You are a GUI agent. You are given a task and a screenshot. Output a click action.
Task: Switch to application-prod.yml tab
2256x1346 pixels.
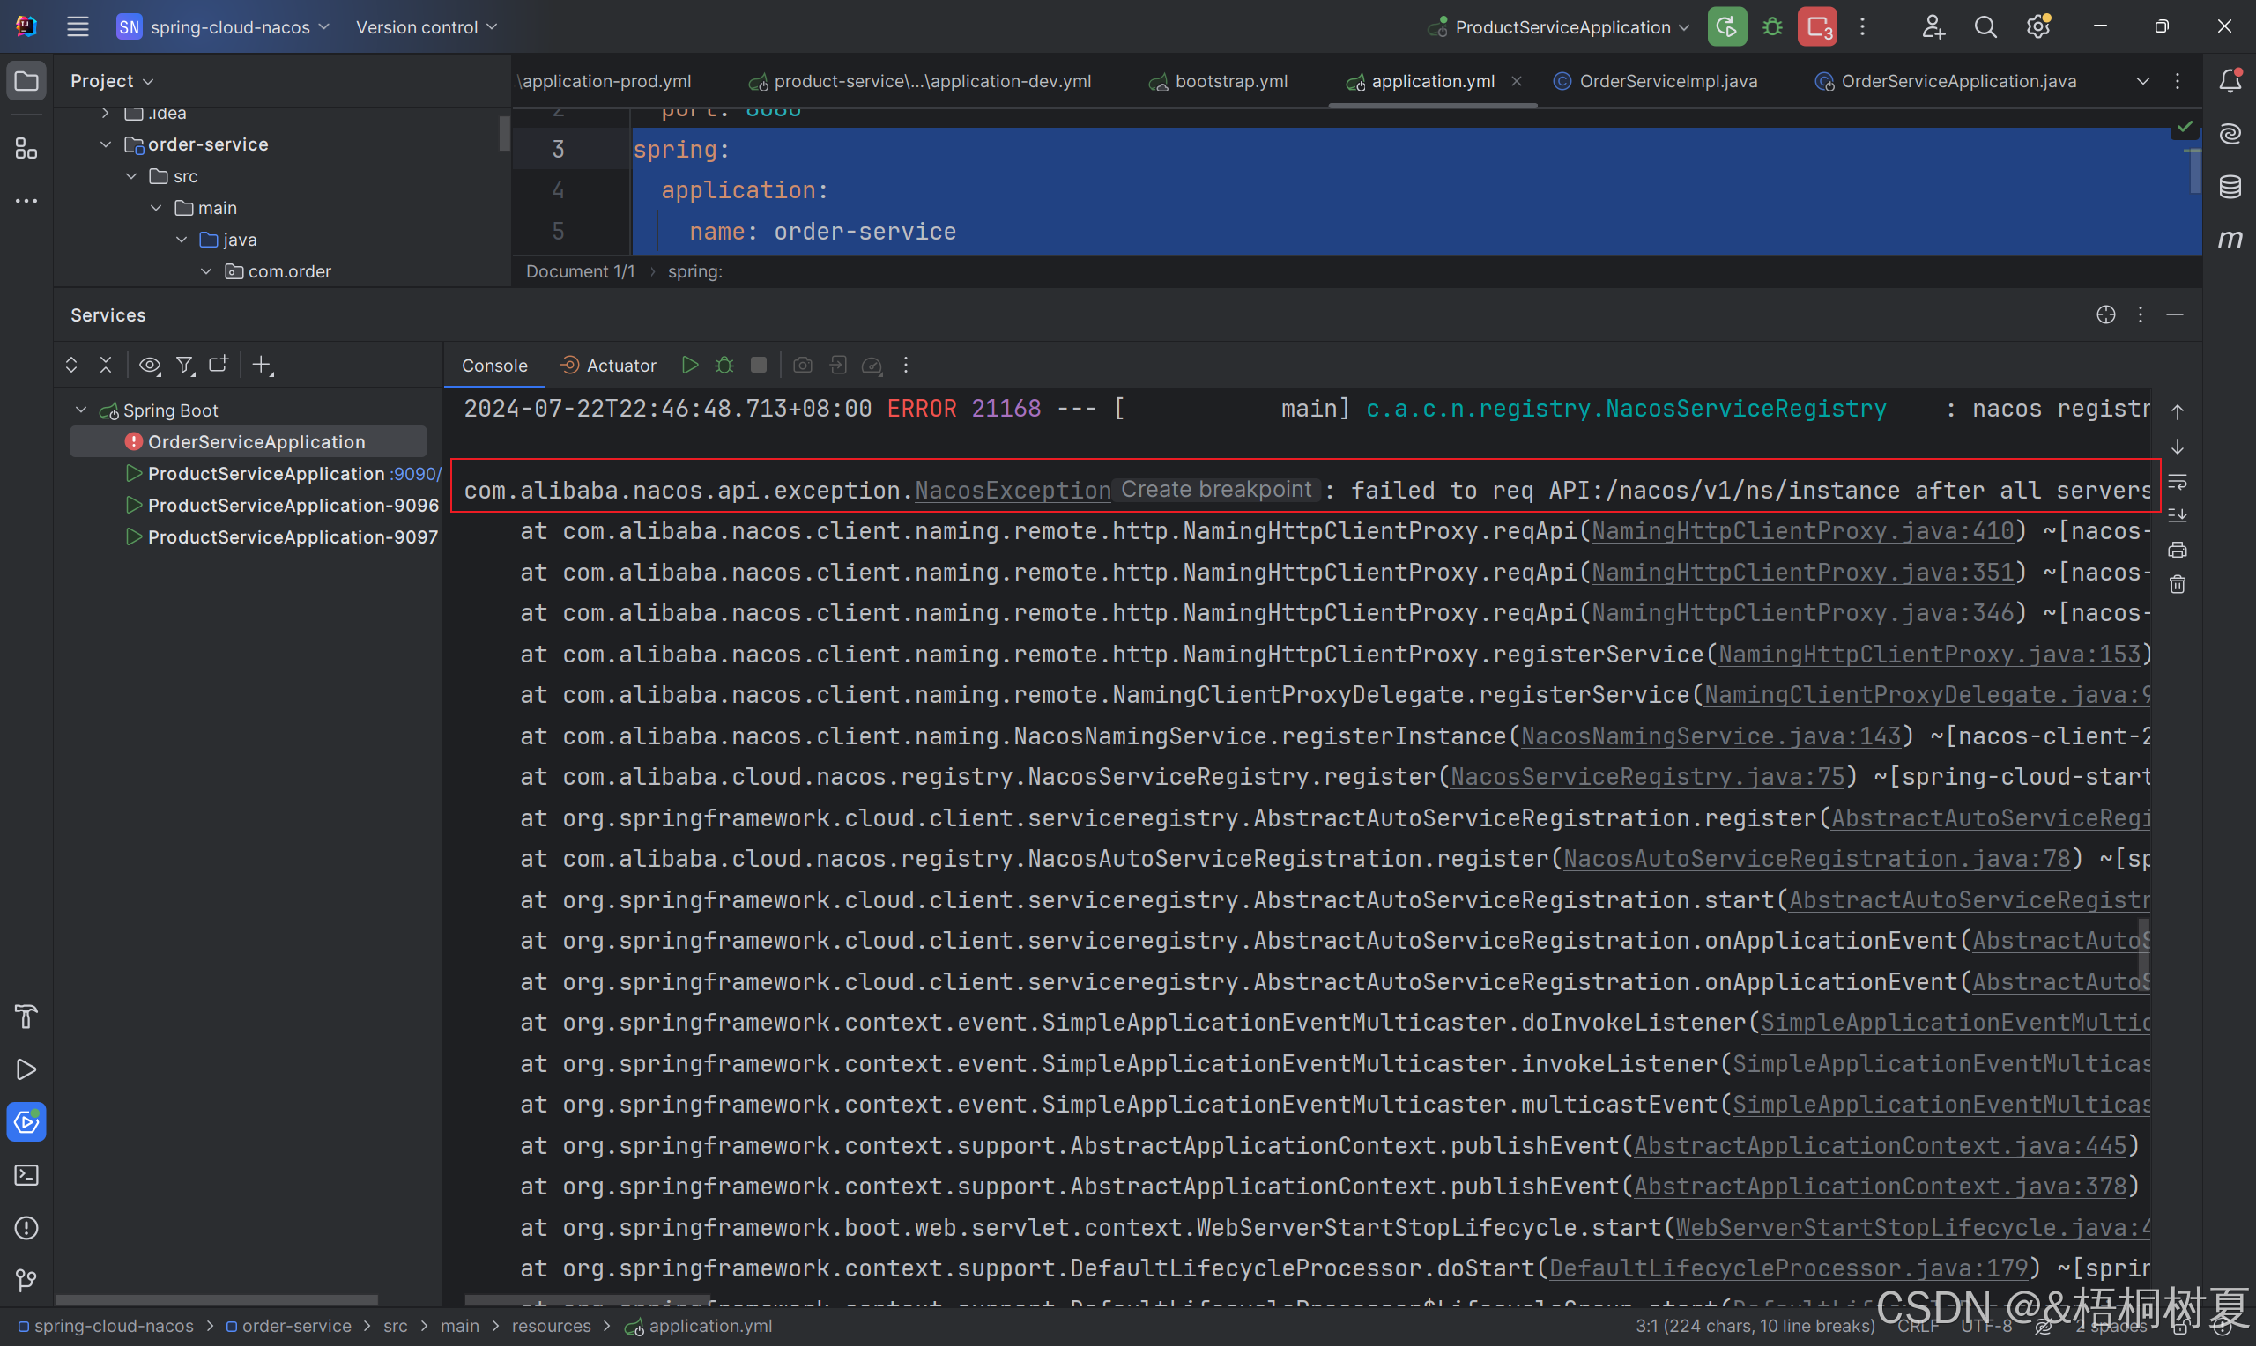click(605, 81)
